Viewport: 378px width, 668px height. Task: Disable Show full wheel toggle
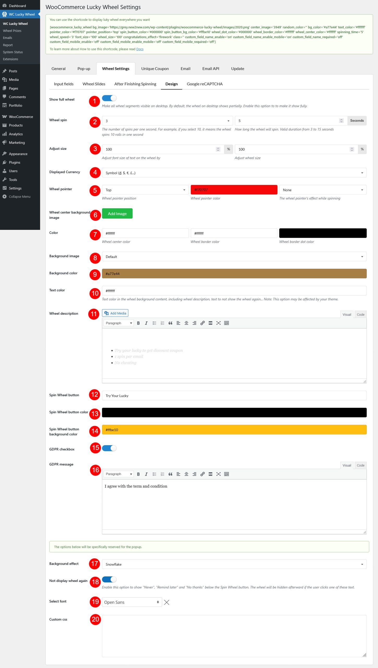(x=109, y=98)
